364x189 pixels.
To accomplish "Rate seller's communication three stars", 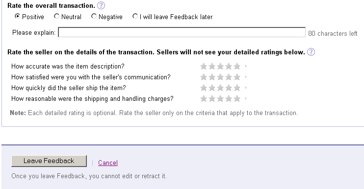I will (x=220, y=77).
